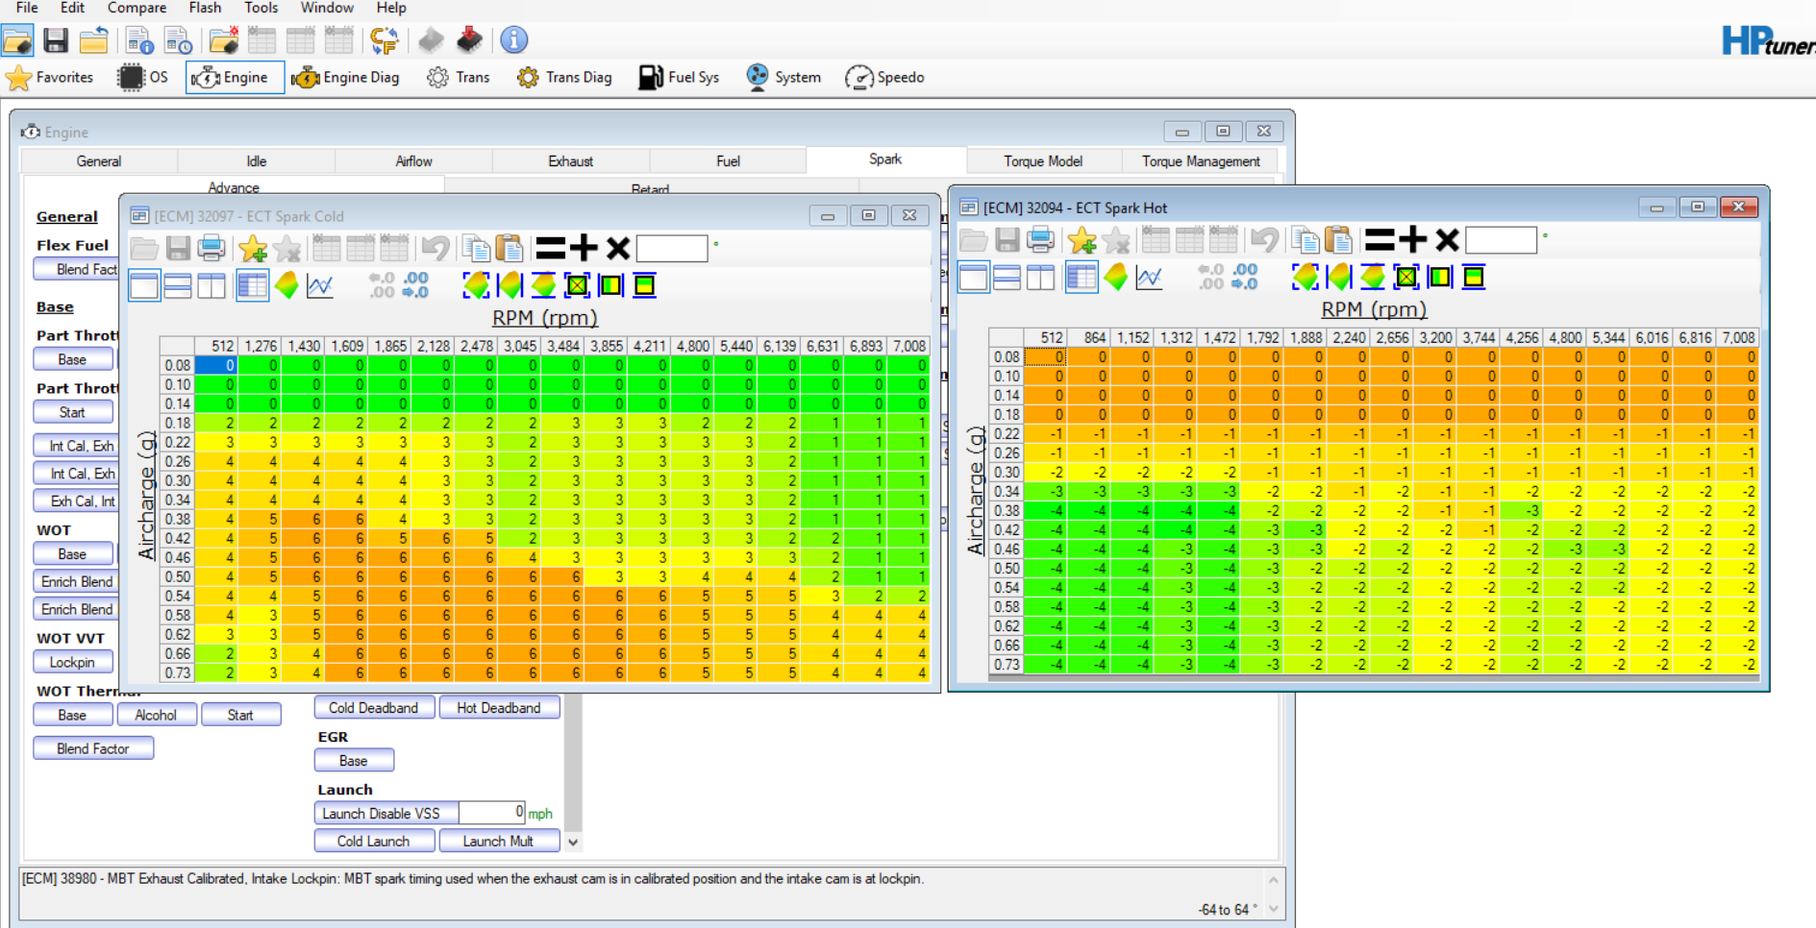Click the Favorites star in main toolbar

click(18, 78)
